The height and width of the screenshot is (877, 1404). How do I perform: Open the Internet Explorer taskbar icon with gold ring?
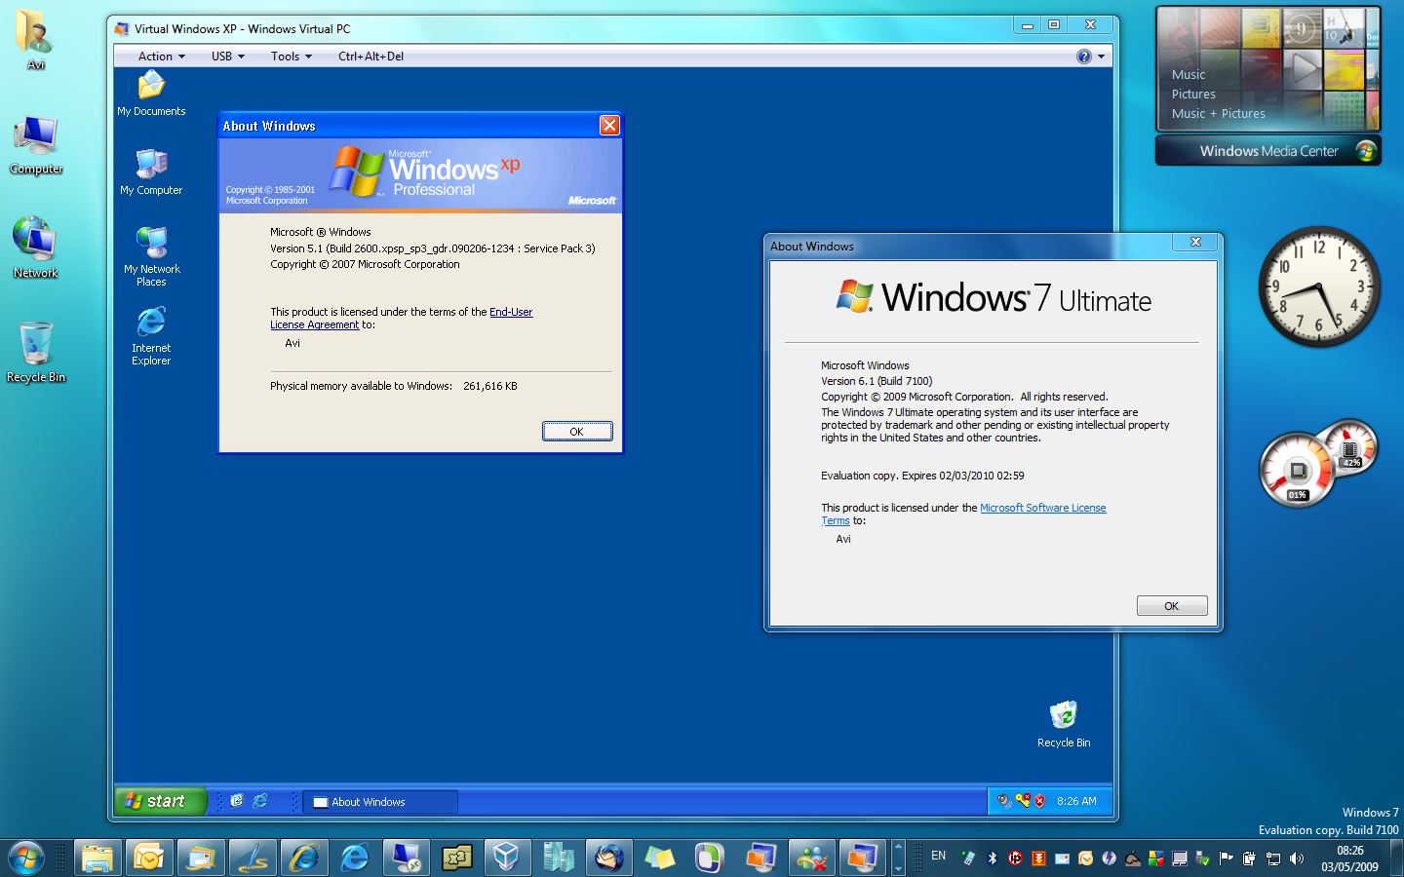[x=304, y=858]
